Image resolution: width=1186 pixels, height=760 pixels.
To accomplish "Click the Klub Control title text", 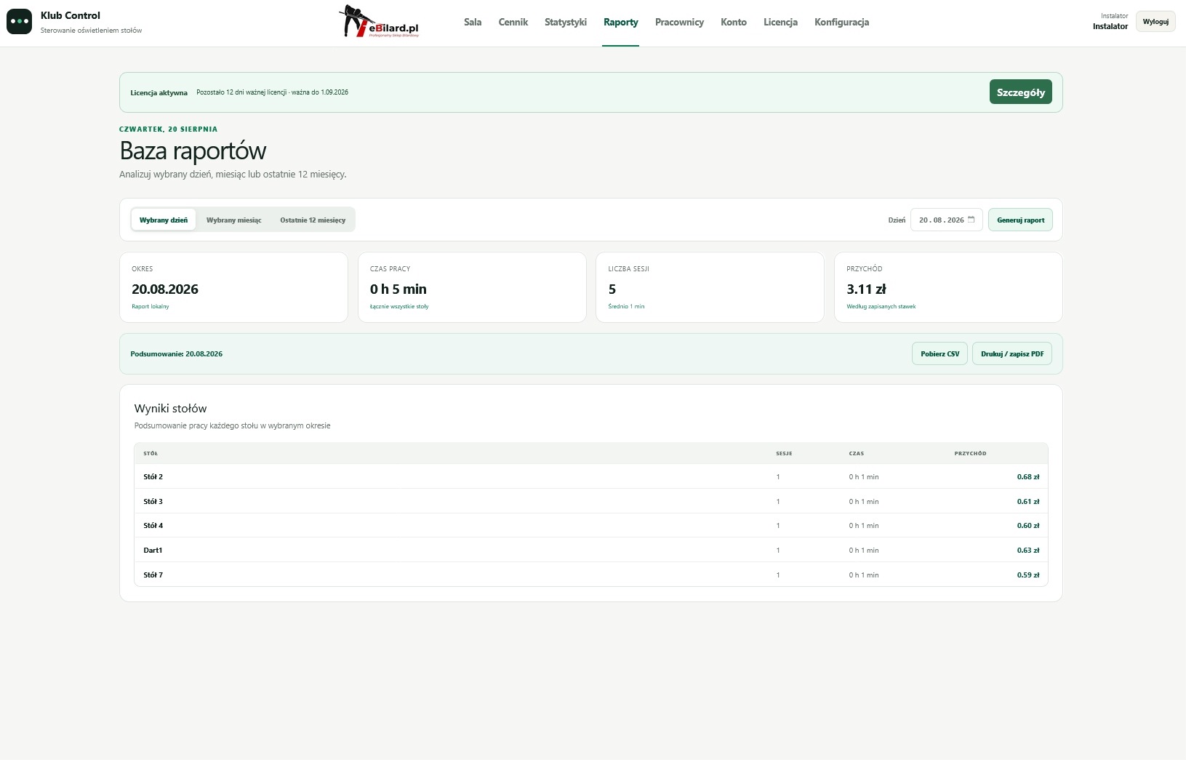I will (x=71, y=15).
